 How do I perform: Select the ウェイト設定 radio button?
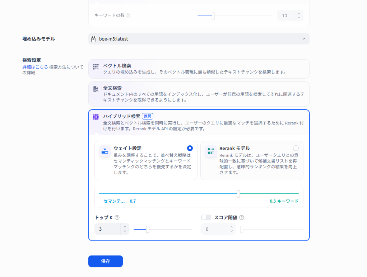coord(190,148)
